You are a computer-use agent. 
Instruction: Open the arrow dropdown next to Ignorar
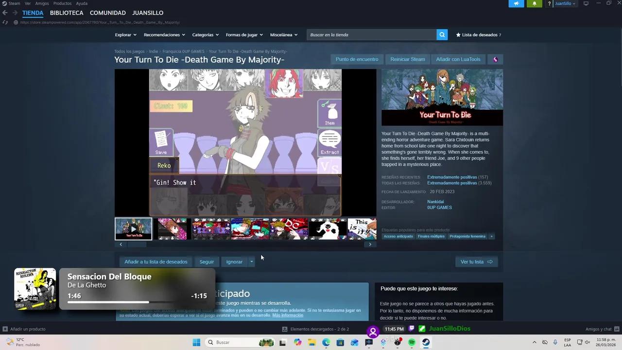251,262
